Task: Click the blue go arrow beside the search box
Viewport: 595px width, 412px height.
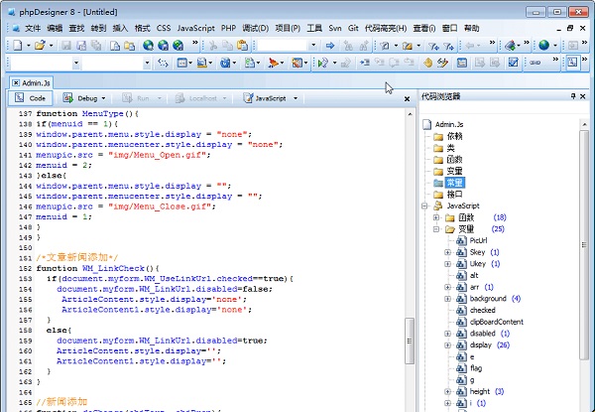Action: coord(330,46)
